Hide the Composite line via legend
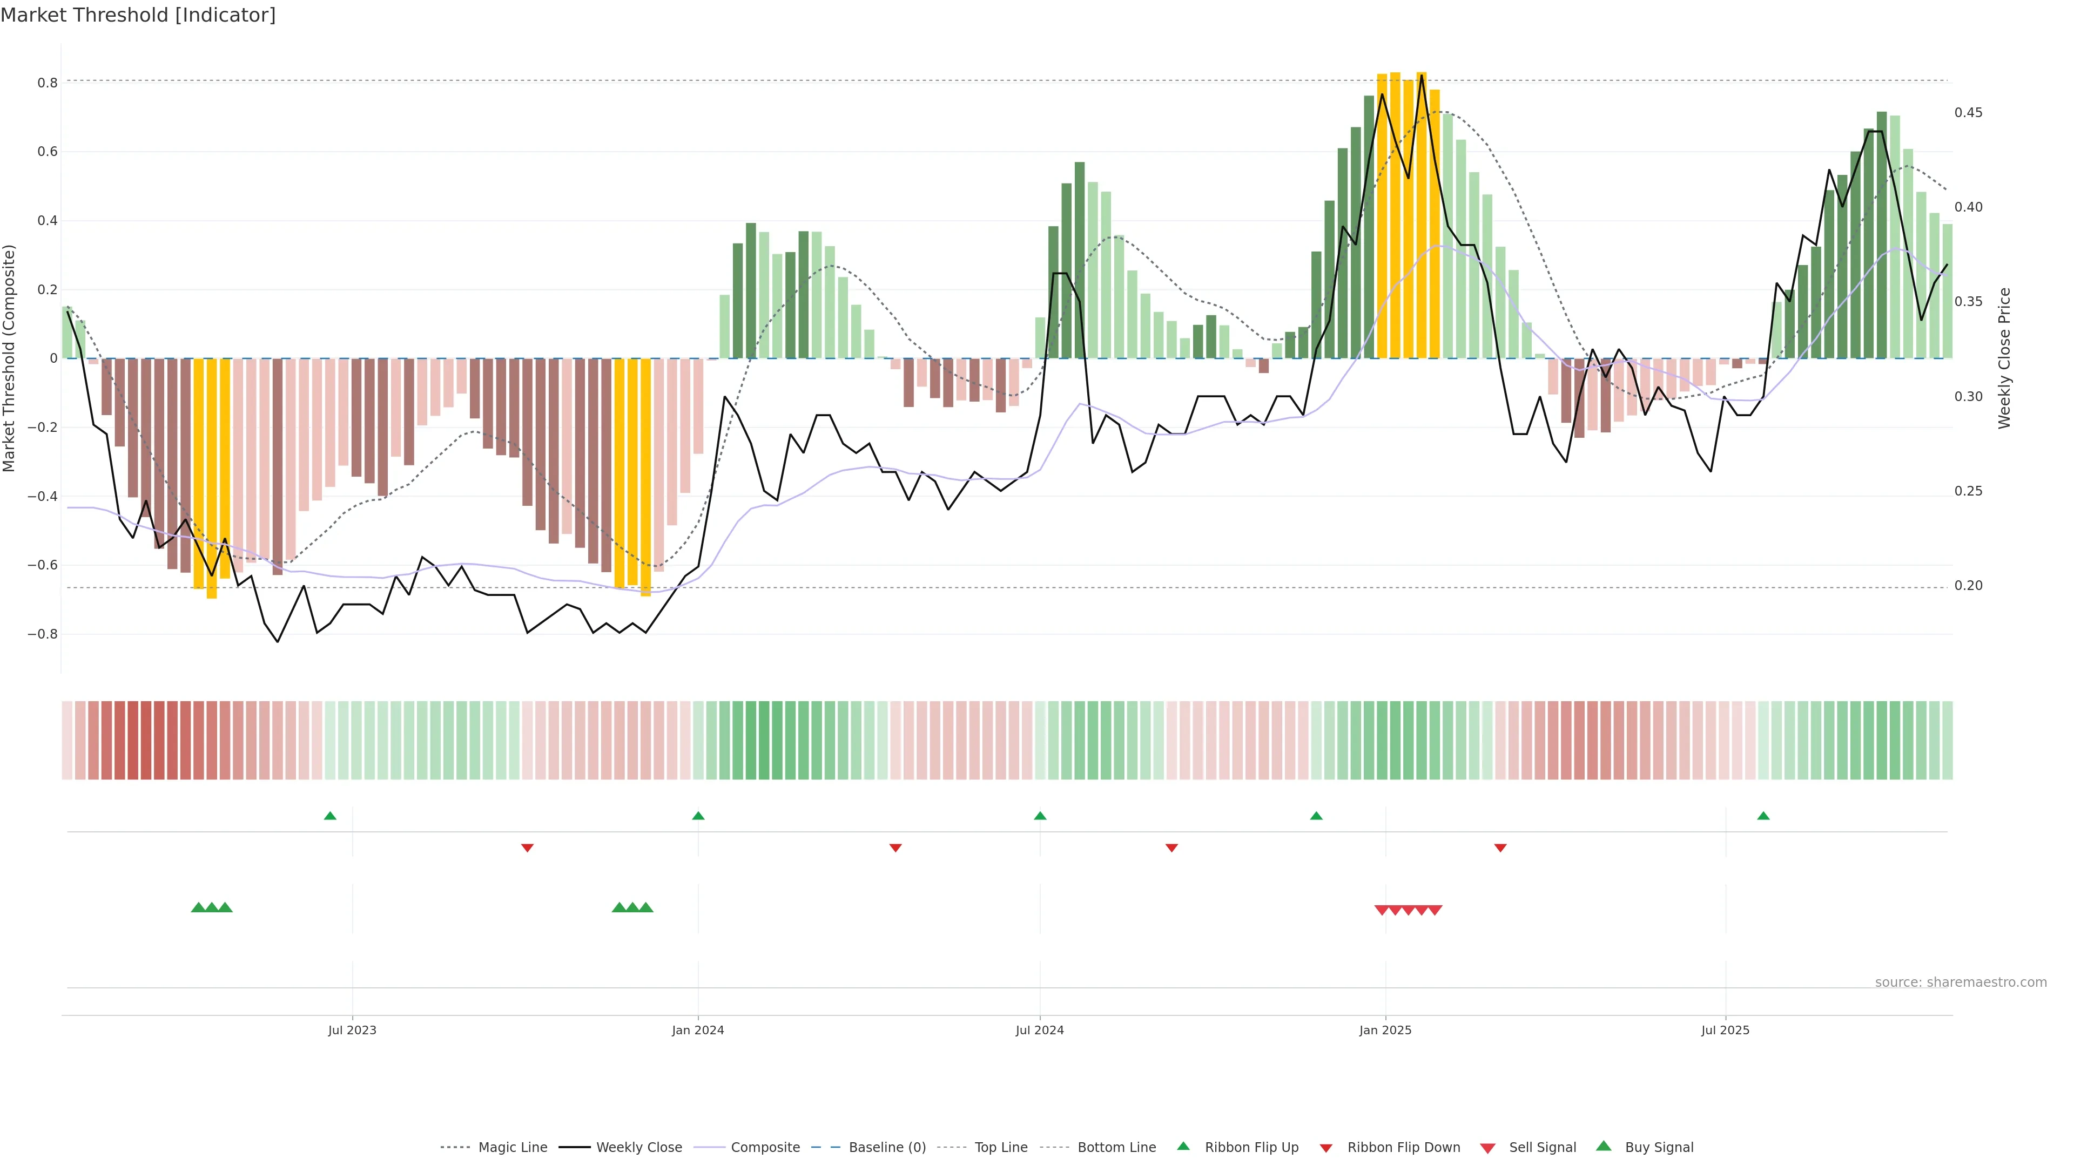2074x1166 pixels. coord(765,1148)
